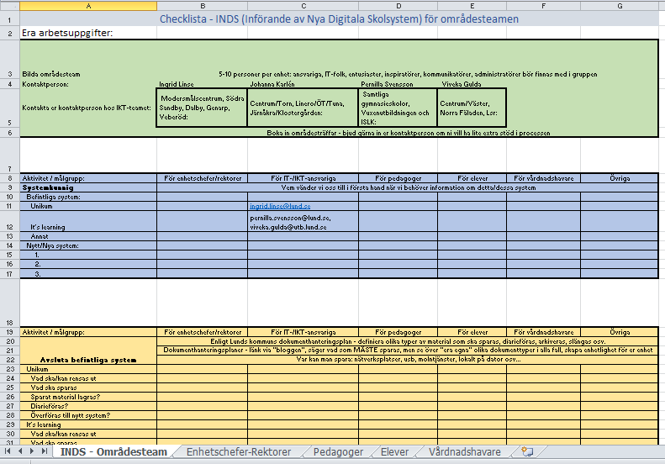This screenshot has height=464, width=665.
Task: Select the 'Centrum/Väster, Norra Fäladen' boxed cell
Action: [472, 108]
